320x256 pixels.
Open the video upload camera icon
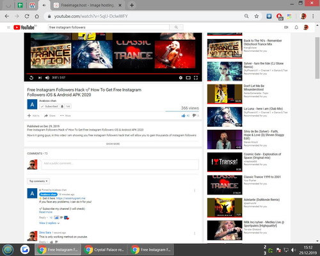click(x=286, y=28)
